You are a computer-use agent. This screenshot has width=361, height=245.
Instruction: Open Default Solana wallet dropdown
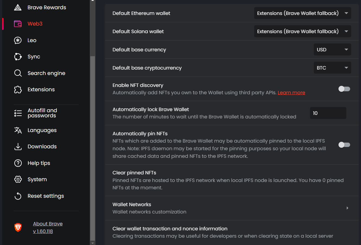(x=303, y=32)
